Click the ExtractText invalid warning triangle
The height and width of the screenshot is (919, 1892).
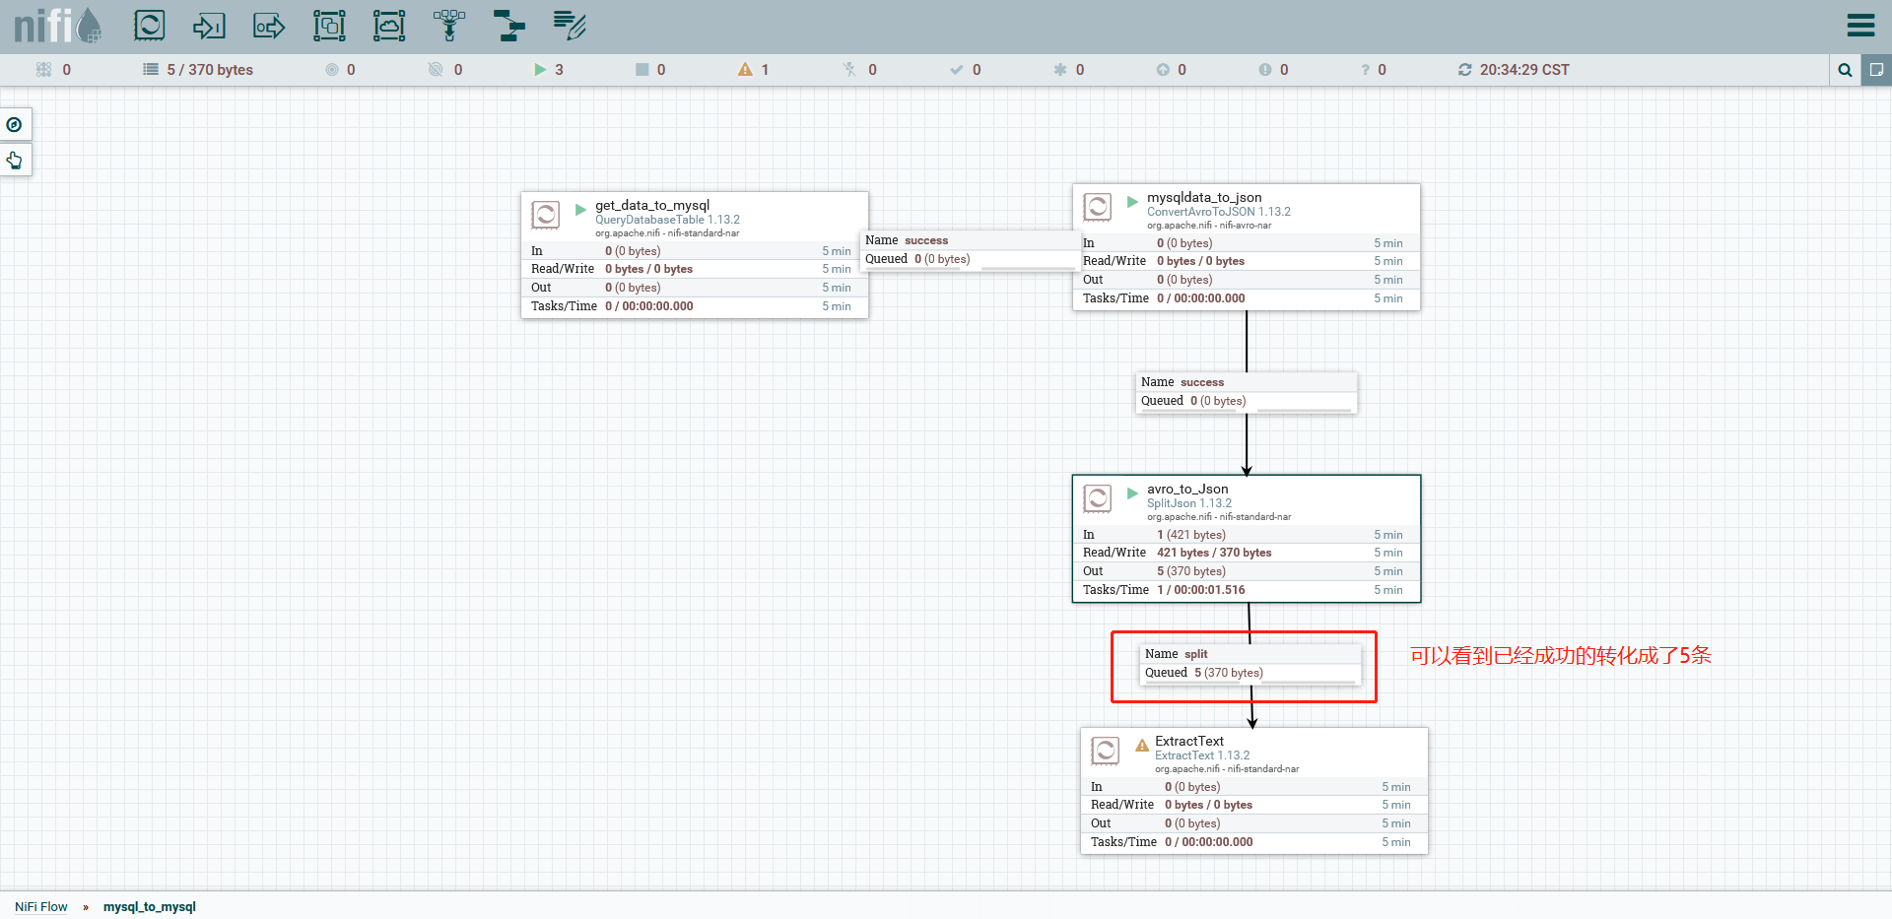pos(1142,746)
